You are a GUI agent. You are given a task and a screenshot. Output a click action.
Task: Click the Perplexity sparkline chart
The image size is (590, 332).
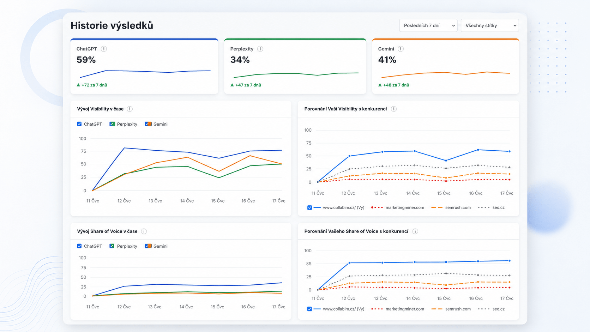click(296, 75)
